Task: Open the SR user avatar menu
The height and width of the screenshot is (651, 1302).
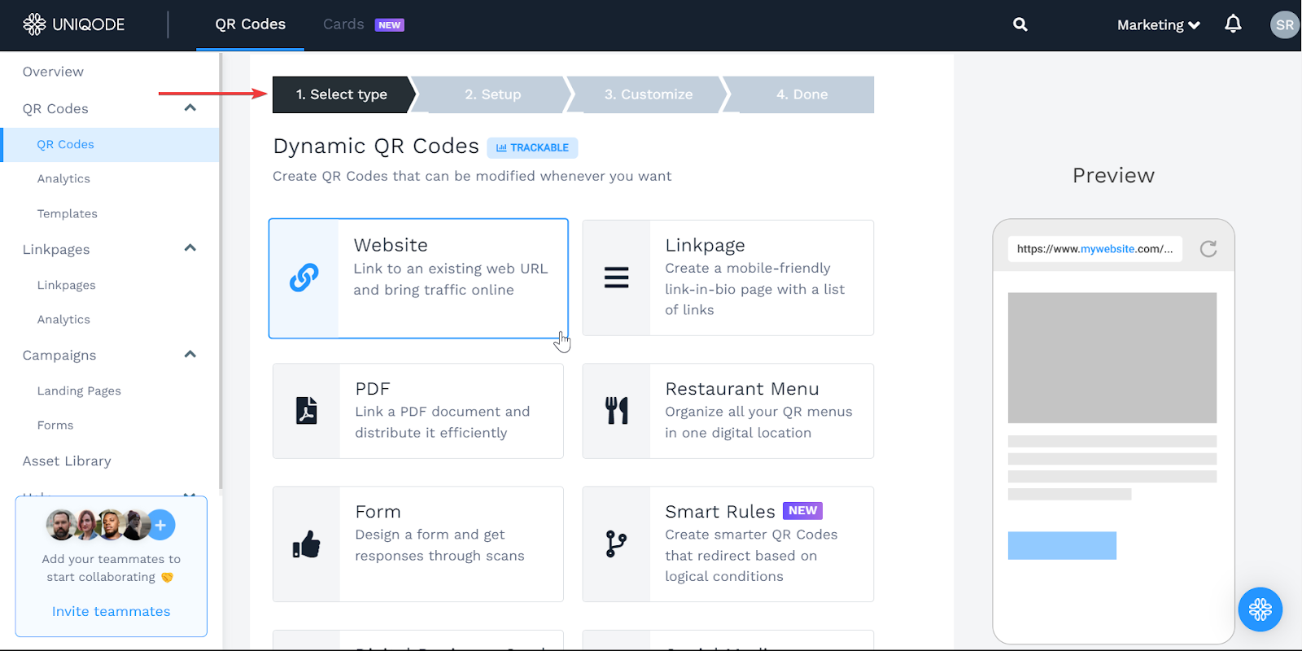Action: (1285, 24)
